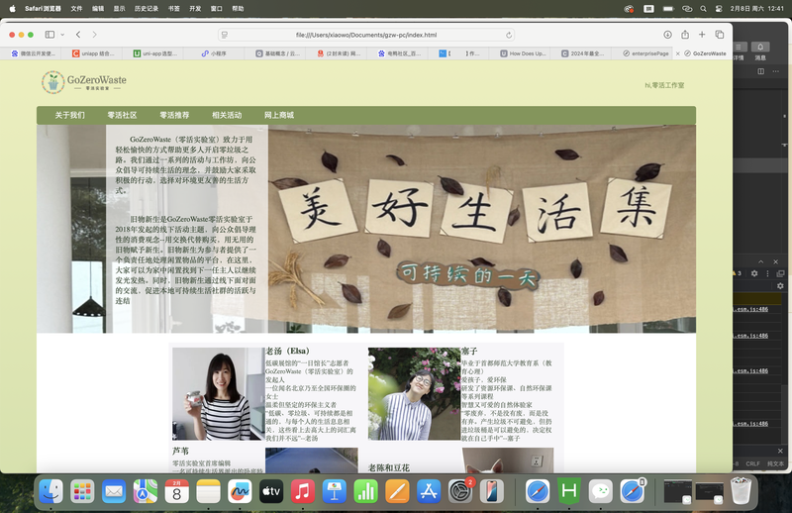Click the 芦苇 name heading
Image resolution: width=792 pixels, height=513 pixels.
[x=180, y=451]
